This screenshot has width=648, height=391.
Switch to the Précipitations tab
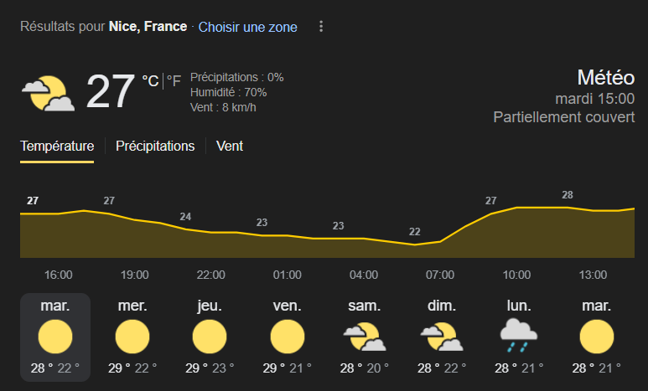(155, 146)
